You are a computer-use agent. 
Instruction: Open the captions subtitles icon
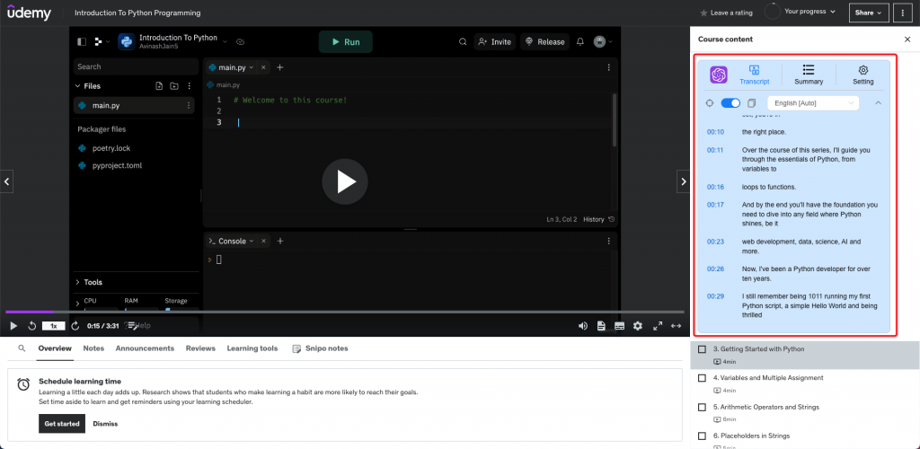pyautogui.click(x=619, y=326)
